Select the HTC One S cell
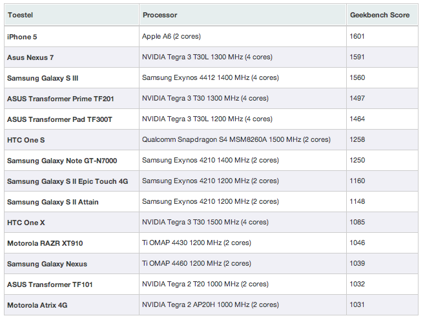This screenshot has width=425, height=318. (72, 140)
